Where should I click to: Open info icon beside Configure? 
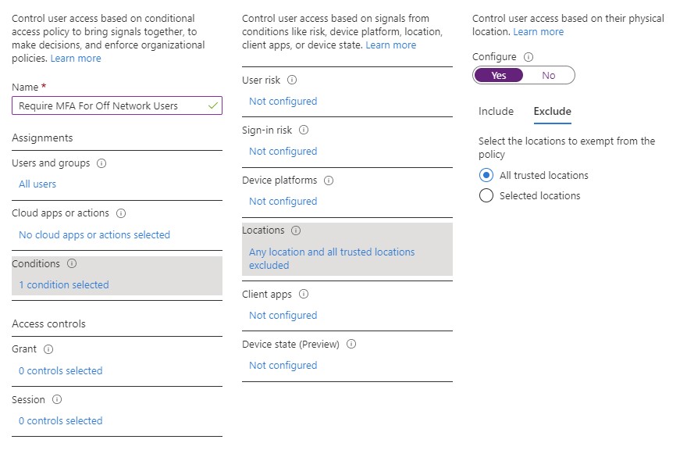[x=529, y=57]
